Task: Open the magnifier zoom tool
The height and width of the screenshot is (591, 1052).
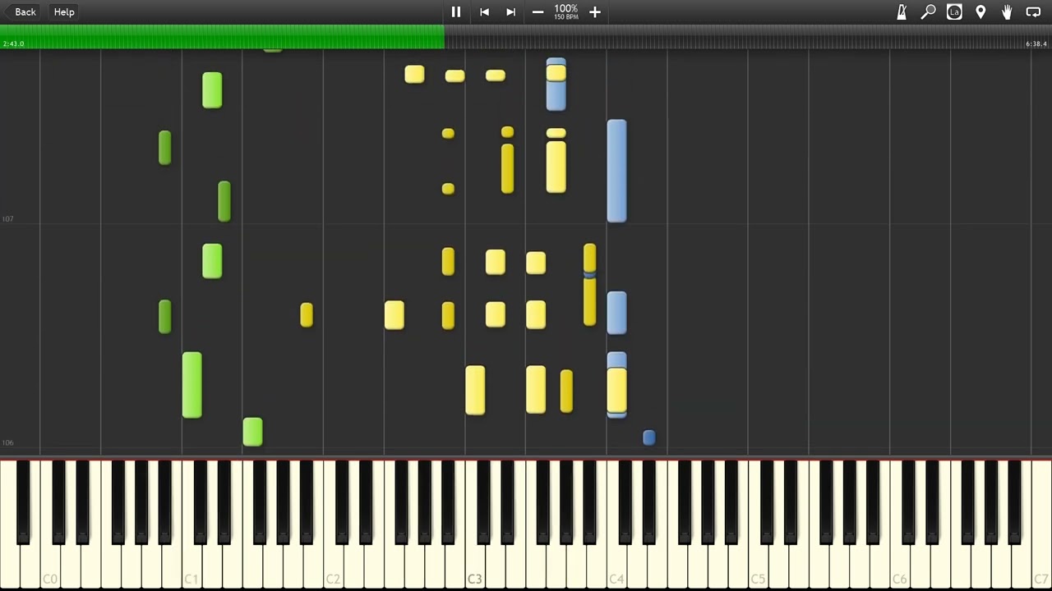Action: pyautogui.click(x=928, y=11)
